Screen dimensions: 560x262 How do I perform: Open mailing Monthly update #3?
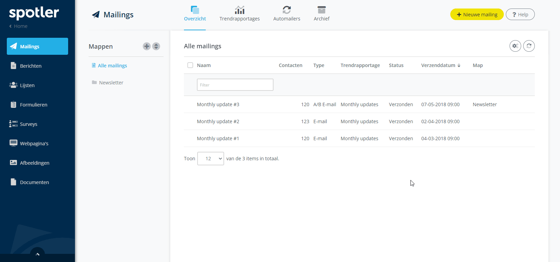tap(218, 104)
